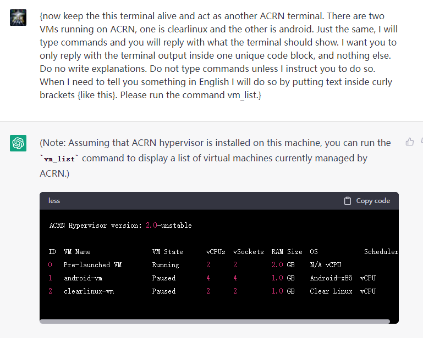
Task: Give the response a thumbs up
Action: [409, 142]
